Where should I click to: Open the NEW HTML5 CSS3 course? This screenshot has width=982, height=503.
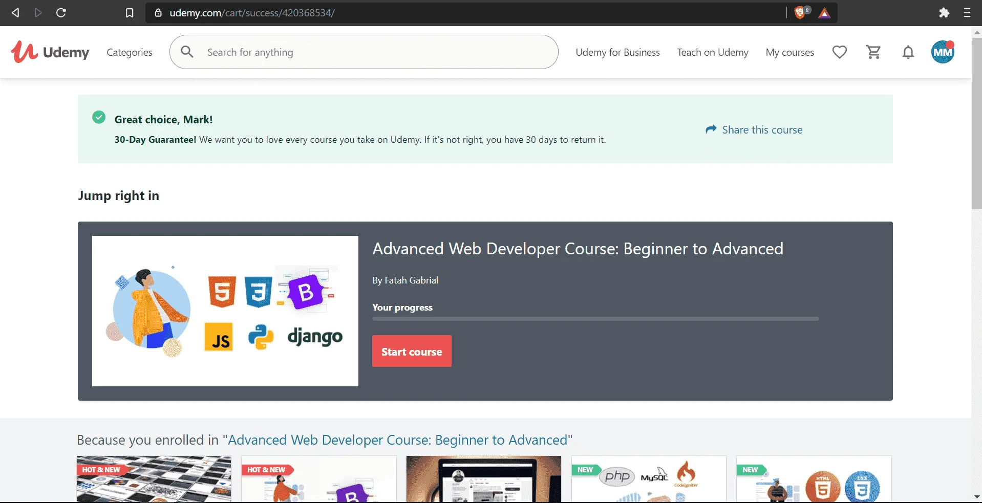coord(814,479)
